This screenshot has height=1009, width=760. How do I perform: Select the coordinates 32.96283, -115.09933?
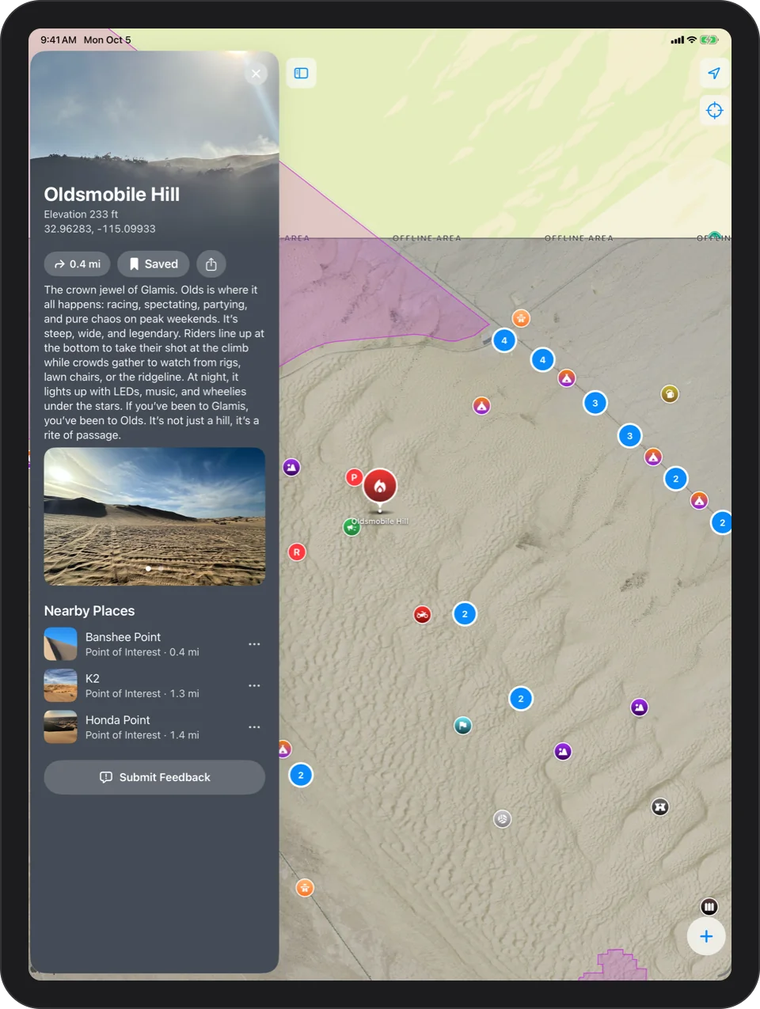coord(100,229)
